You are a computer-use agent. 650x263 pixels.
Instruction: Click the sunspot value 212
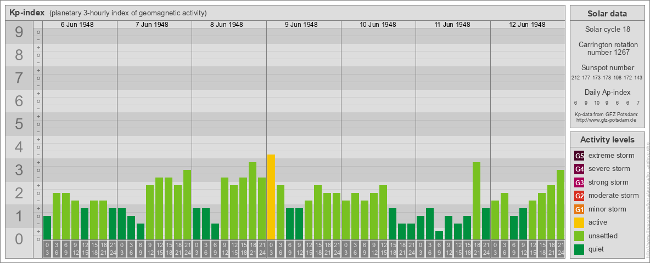[575, 78]
